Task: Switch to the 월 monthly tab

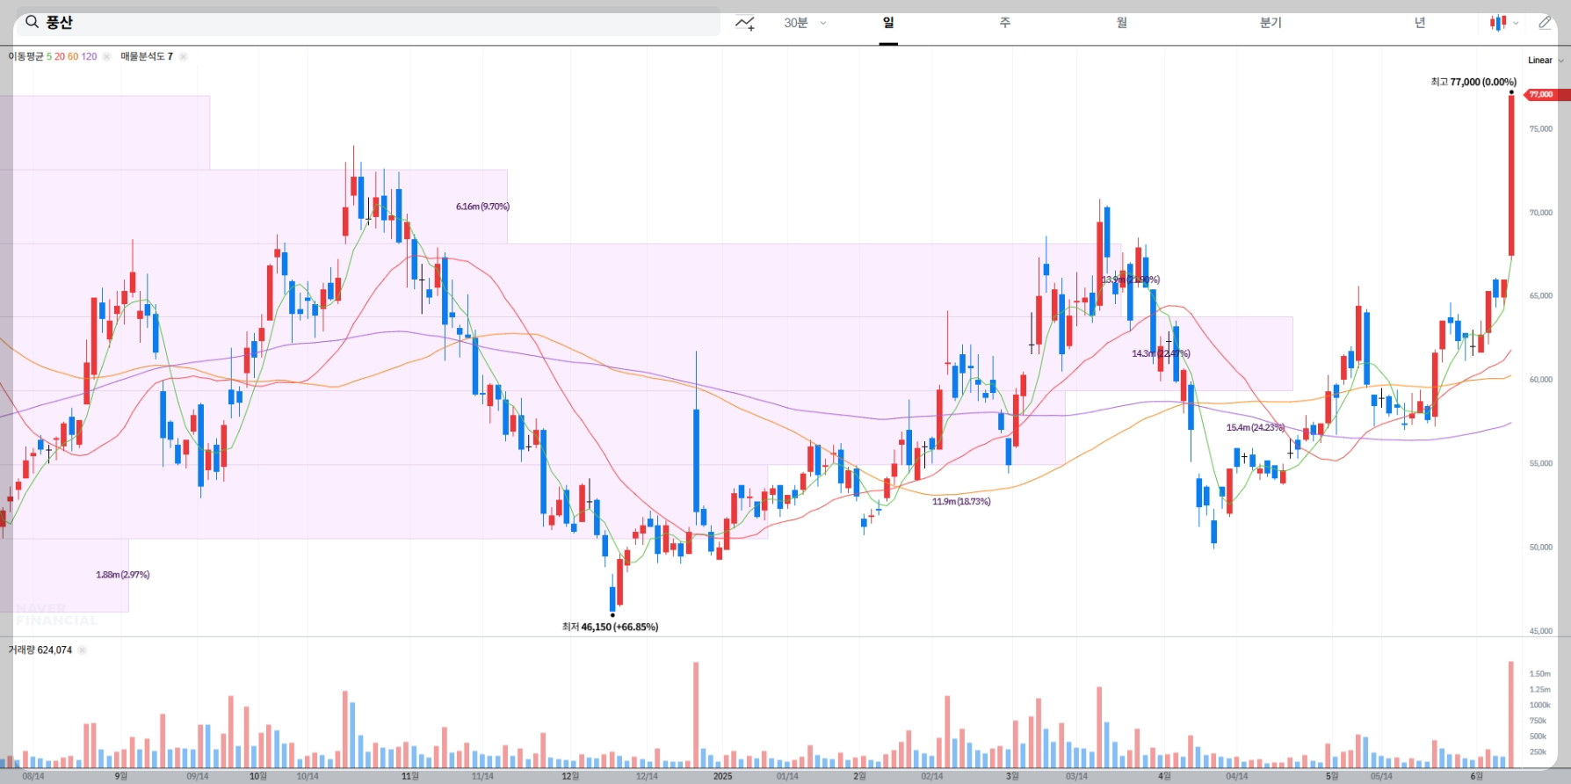Action: coord(1122,23)
